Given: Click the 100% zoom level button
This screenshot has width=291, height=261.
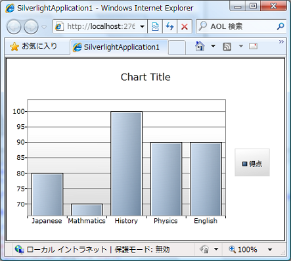Looking at the screenshot, I should [x=243, y=249].
